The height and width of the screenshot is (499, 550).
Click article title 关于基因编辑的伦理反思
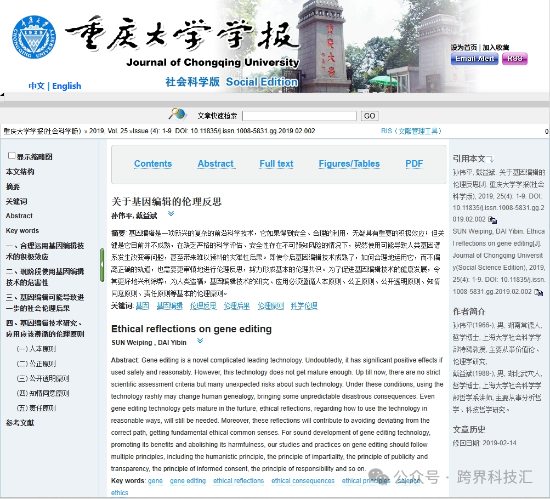click(167, 201)
